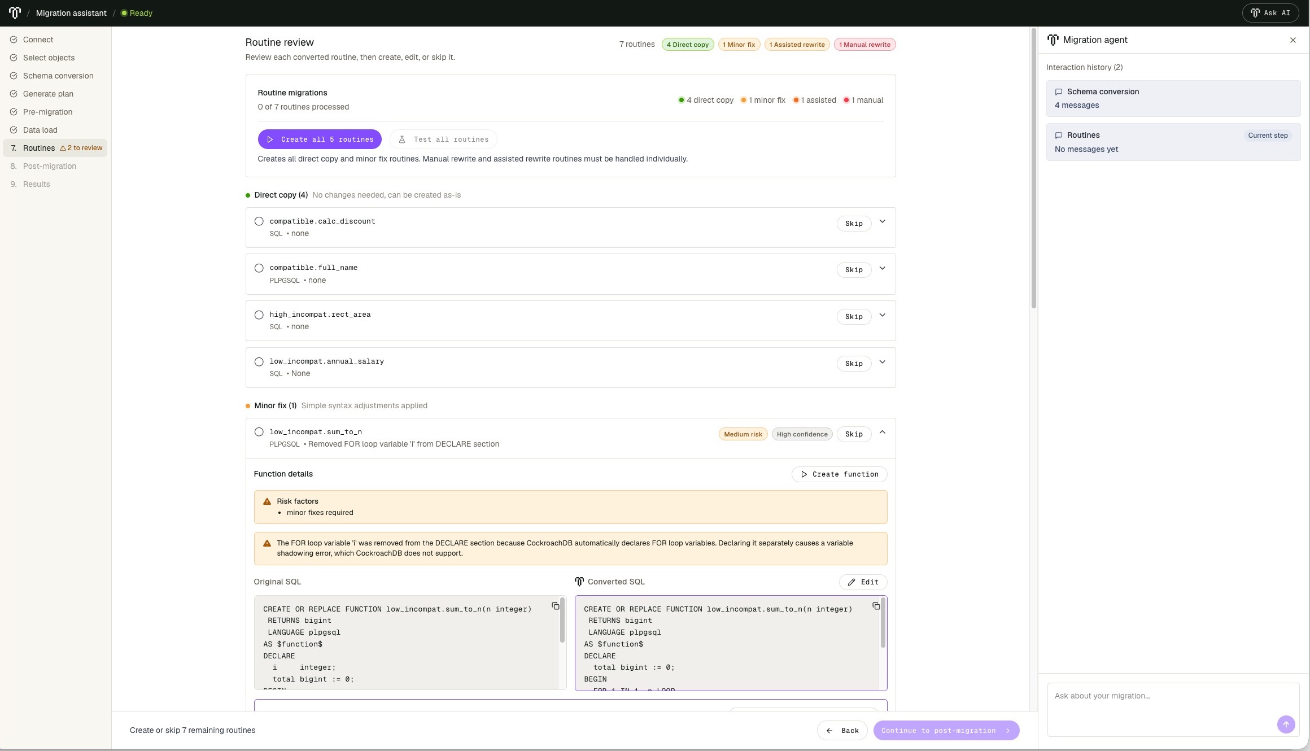The height and width of the screenshot is (751, 1310).
Task: Skip compatible.calc_discount routine
Action: 854,224
